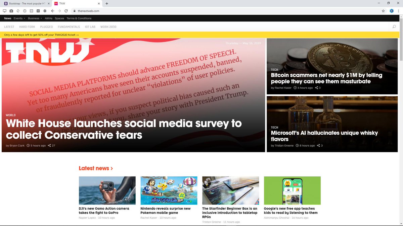Screen dimensions: 403x226
Task: Click the TNW2020 ticket discount banner
Action: pos(42,35)
